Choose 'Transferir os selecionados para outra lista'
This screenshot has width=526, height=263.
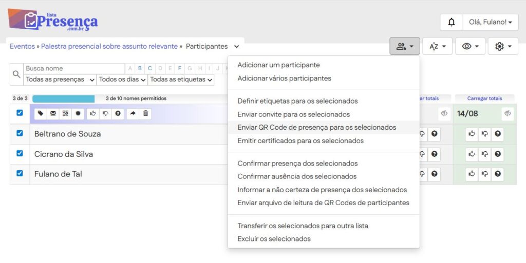click(324, 226)
